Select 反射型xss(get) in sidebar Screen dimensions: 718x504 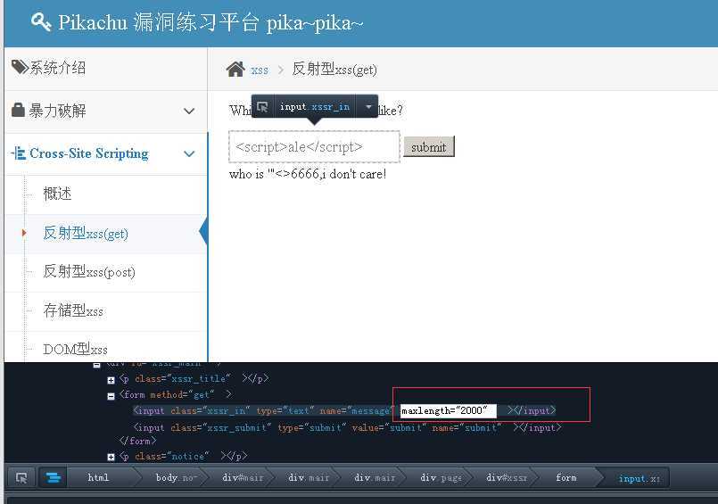(86, 234)
